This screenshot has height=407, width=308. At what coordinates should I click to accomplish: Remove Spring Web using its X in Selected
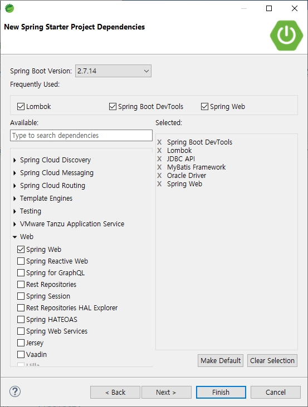pos(159,184)
